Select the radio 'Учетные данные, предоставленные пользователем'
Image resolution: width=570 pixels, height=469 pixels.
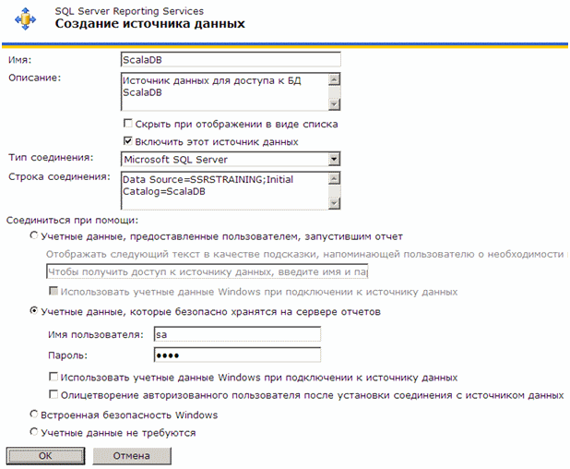34,235
